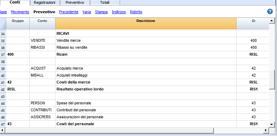Switch to the Registrazioni tab

tap(45, 3)
